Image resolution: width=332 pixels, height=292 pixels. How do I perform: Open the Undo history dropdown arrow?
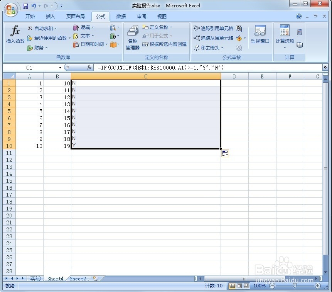[39, 6]
